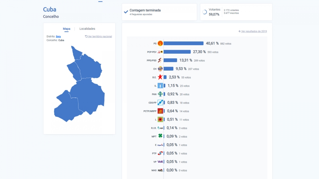This screenshot has height=179, width=319.
Task: Click the CH party logo
Action: (x=160, y=69)
